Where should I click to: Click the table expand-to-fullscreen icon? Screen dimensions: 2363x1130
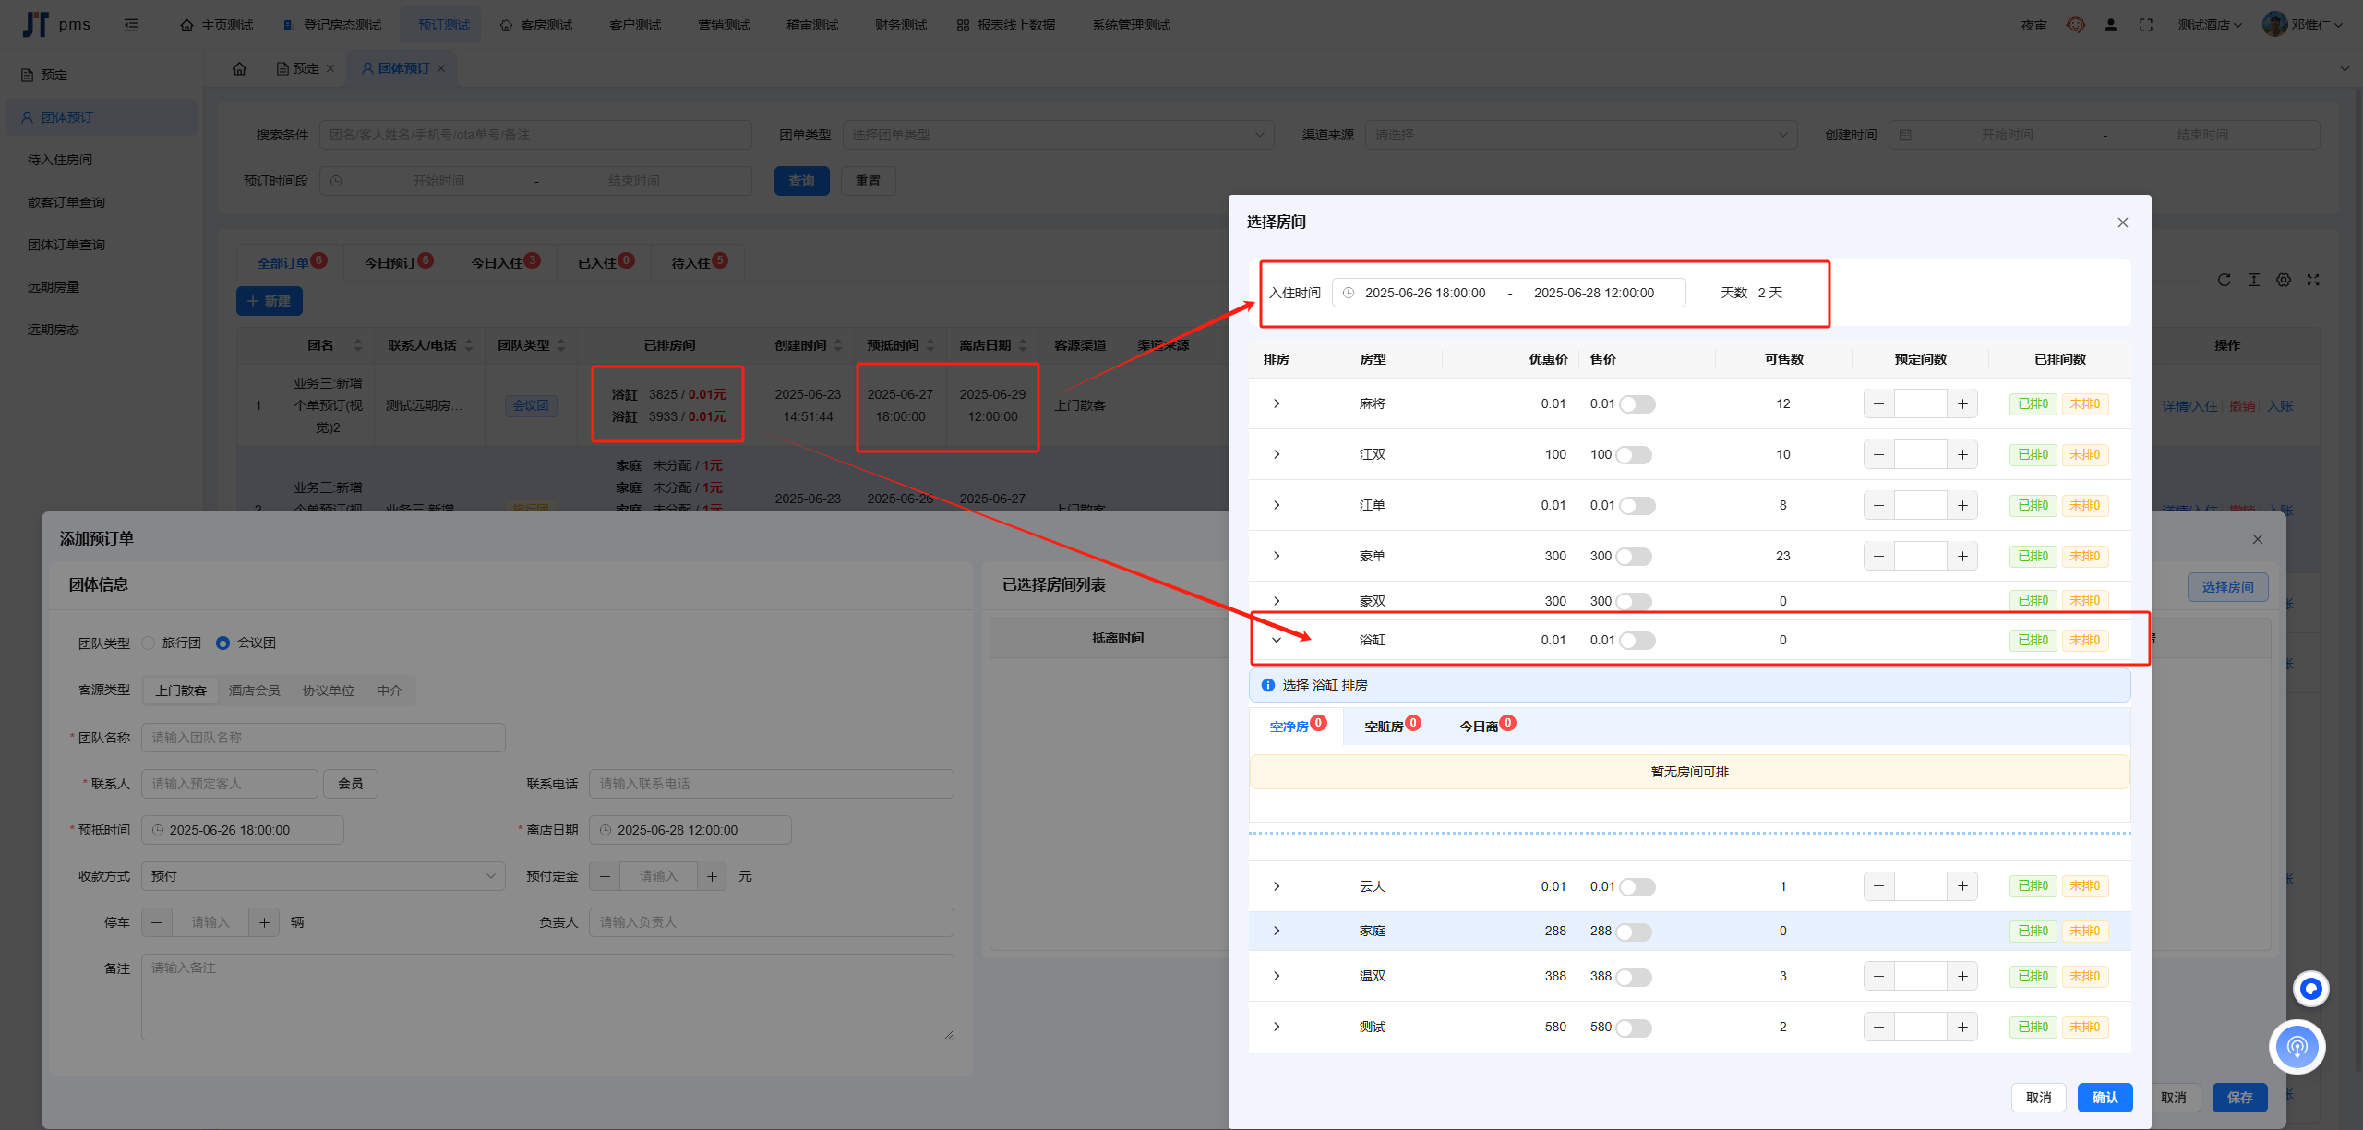[2312, 280]
